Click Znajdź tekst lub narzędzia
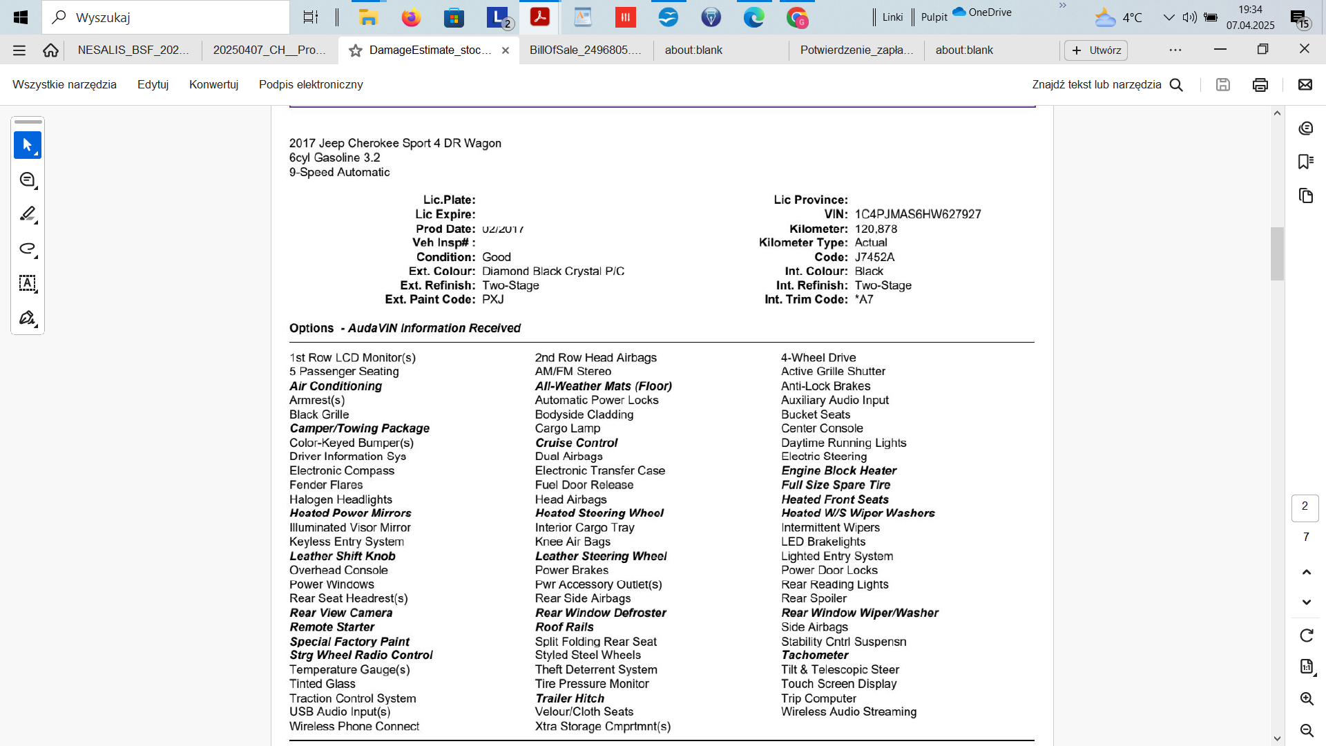 pos(1097,84)
